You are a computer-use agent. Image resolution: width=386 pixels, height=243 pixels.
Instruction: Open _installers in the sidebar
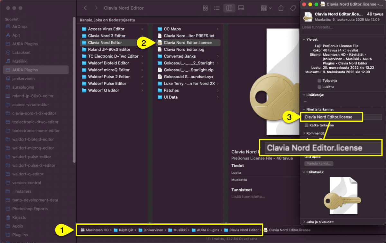(x=22, y=191)
